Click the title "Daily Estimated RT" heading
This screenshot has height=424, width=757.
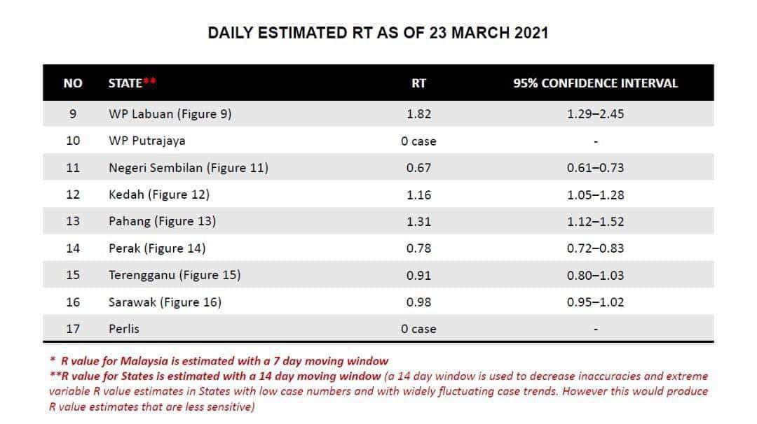[378, 33]
